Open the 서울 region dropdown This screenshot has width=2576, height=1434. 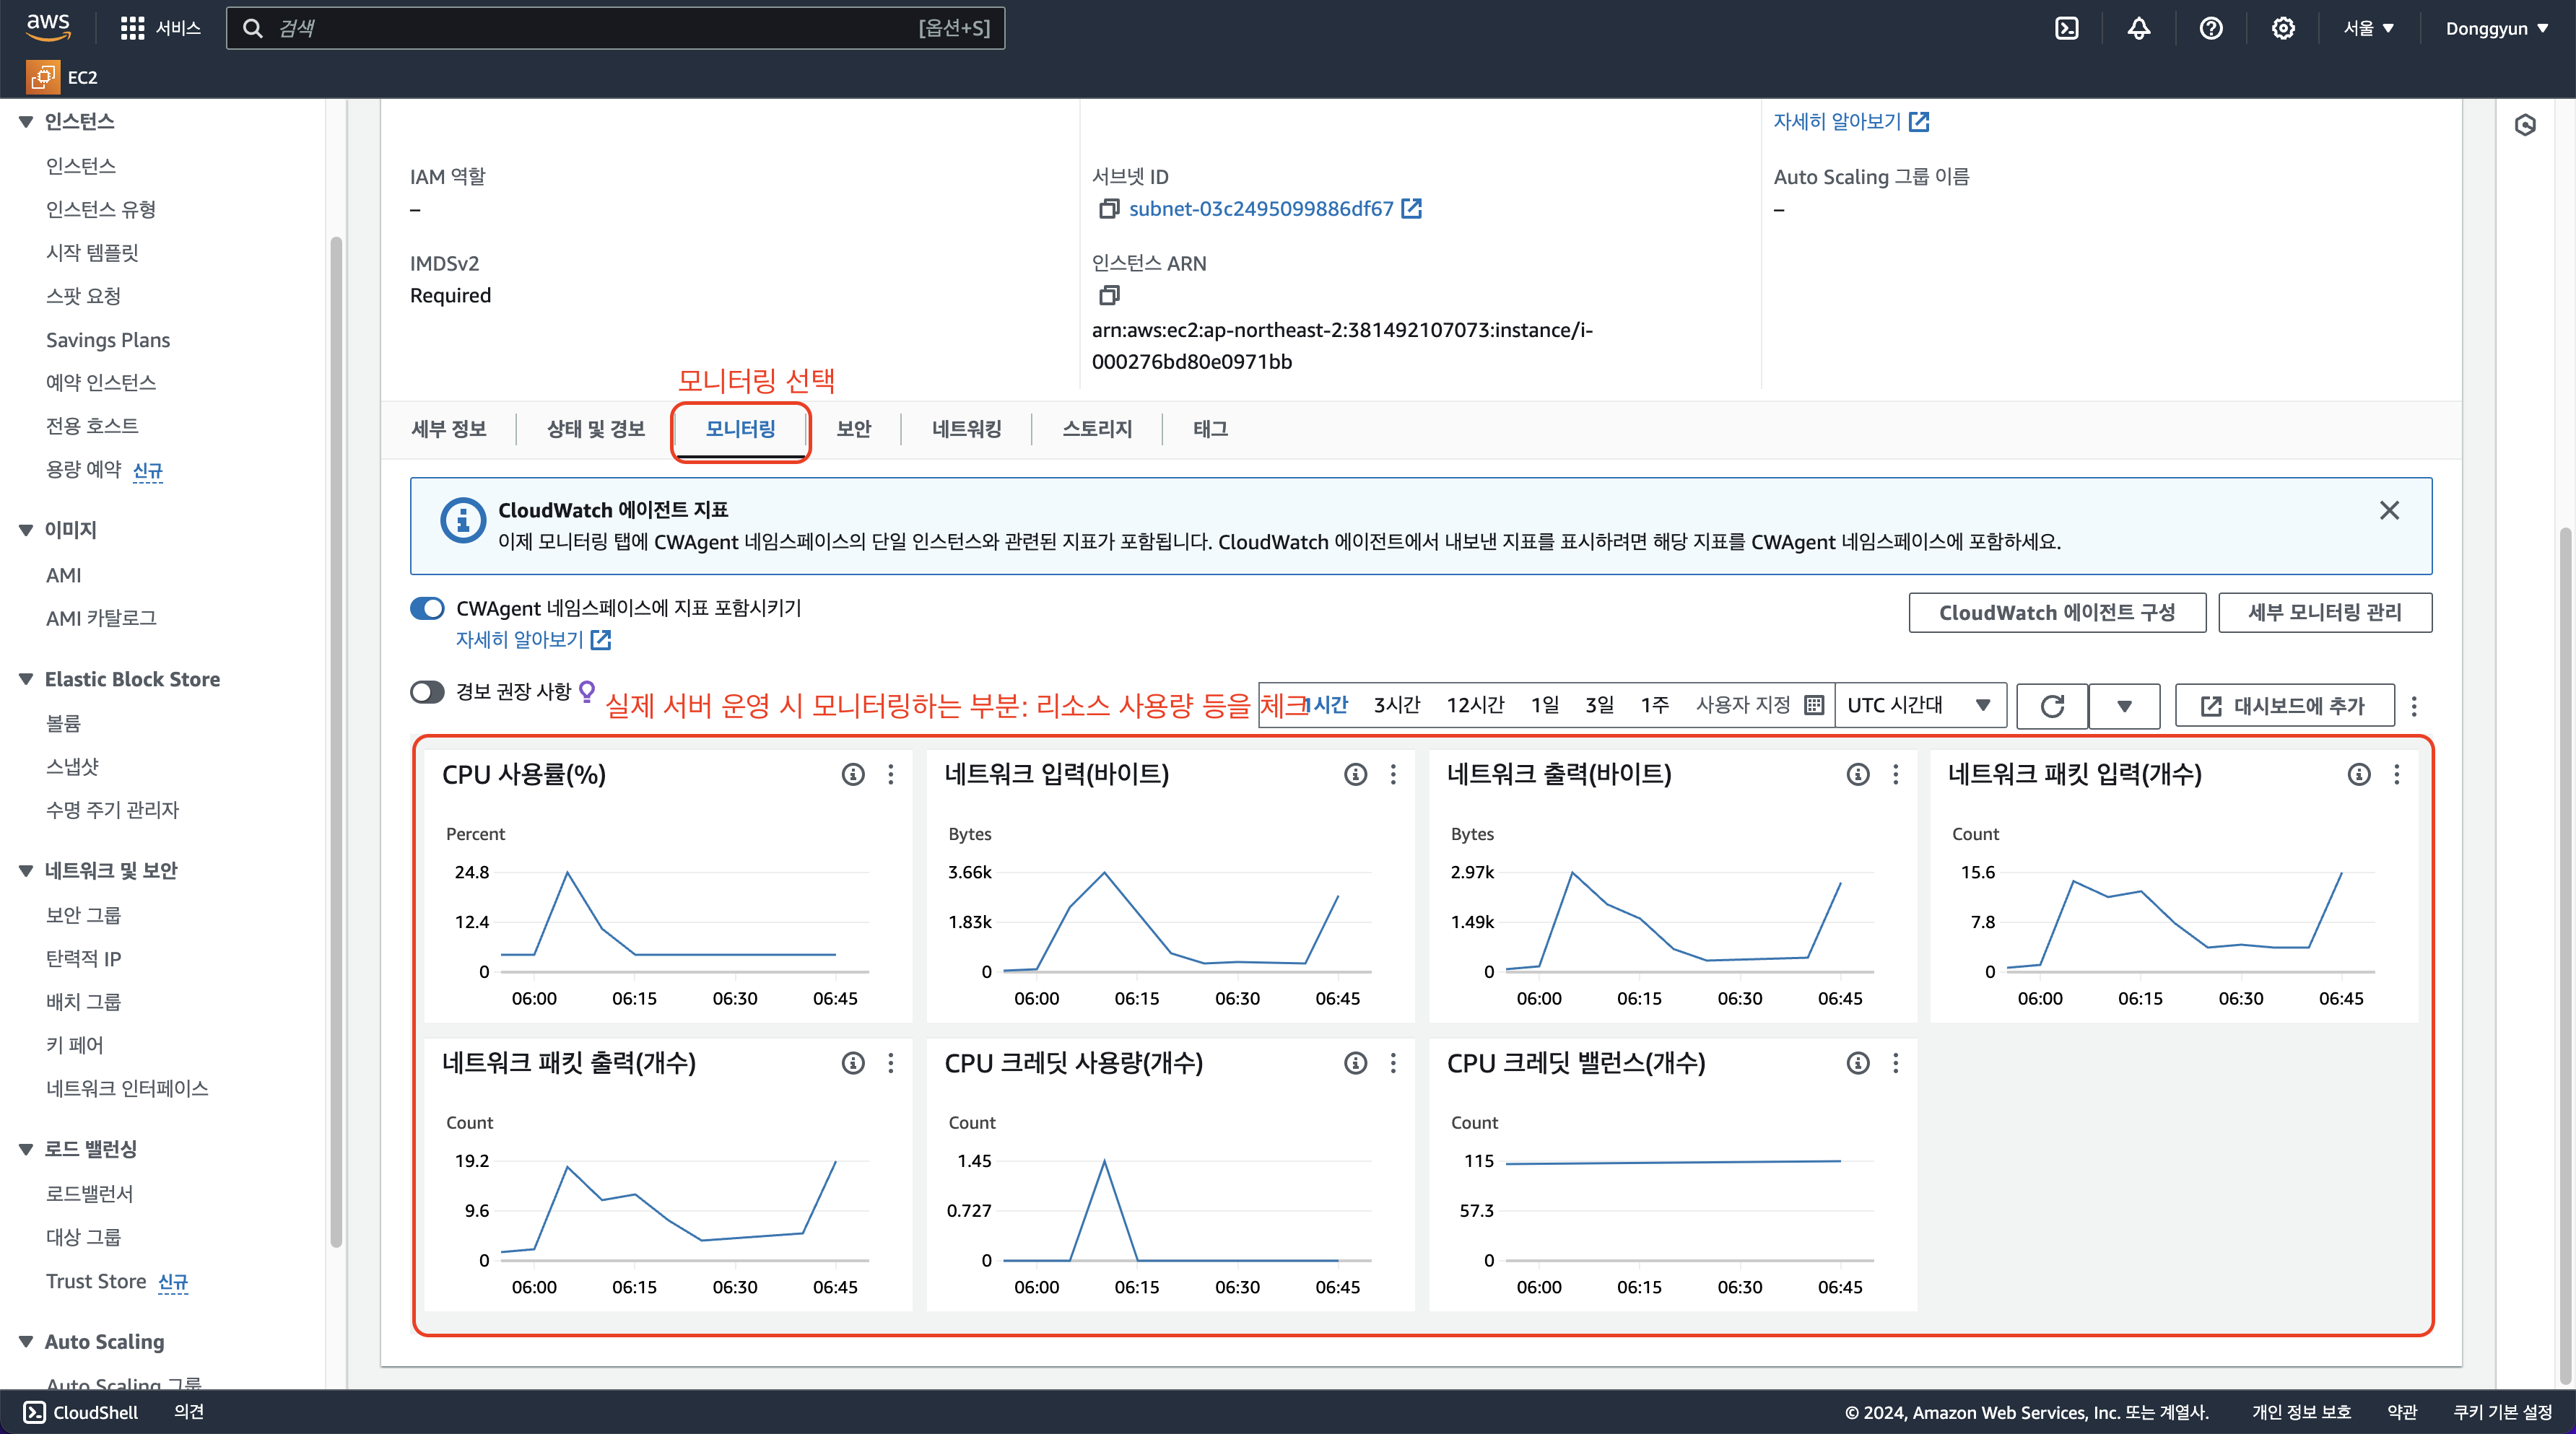pos(2368,28)
